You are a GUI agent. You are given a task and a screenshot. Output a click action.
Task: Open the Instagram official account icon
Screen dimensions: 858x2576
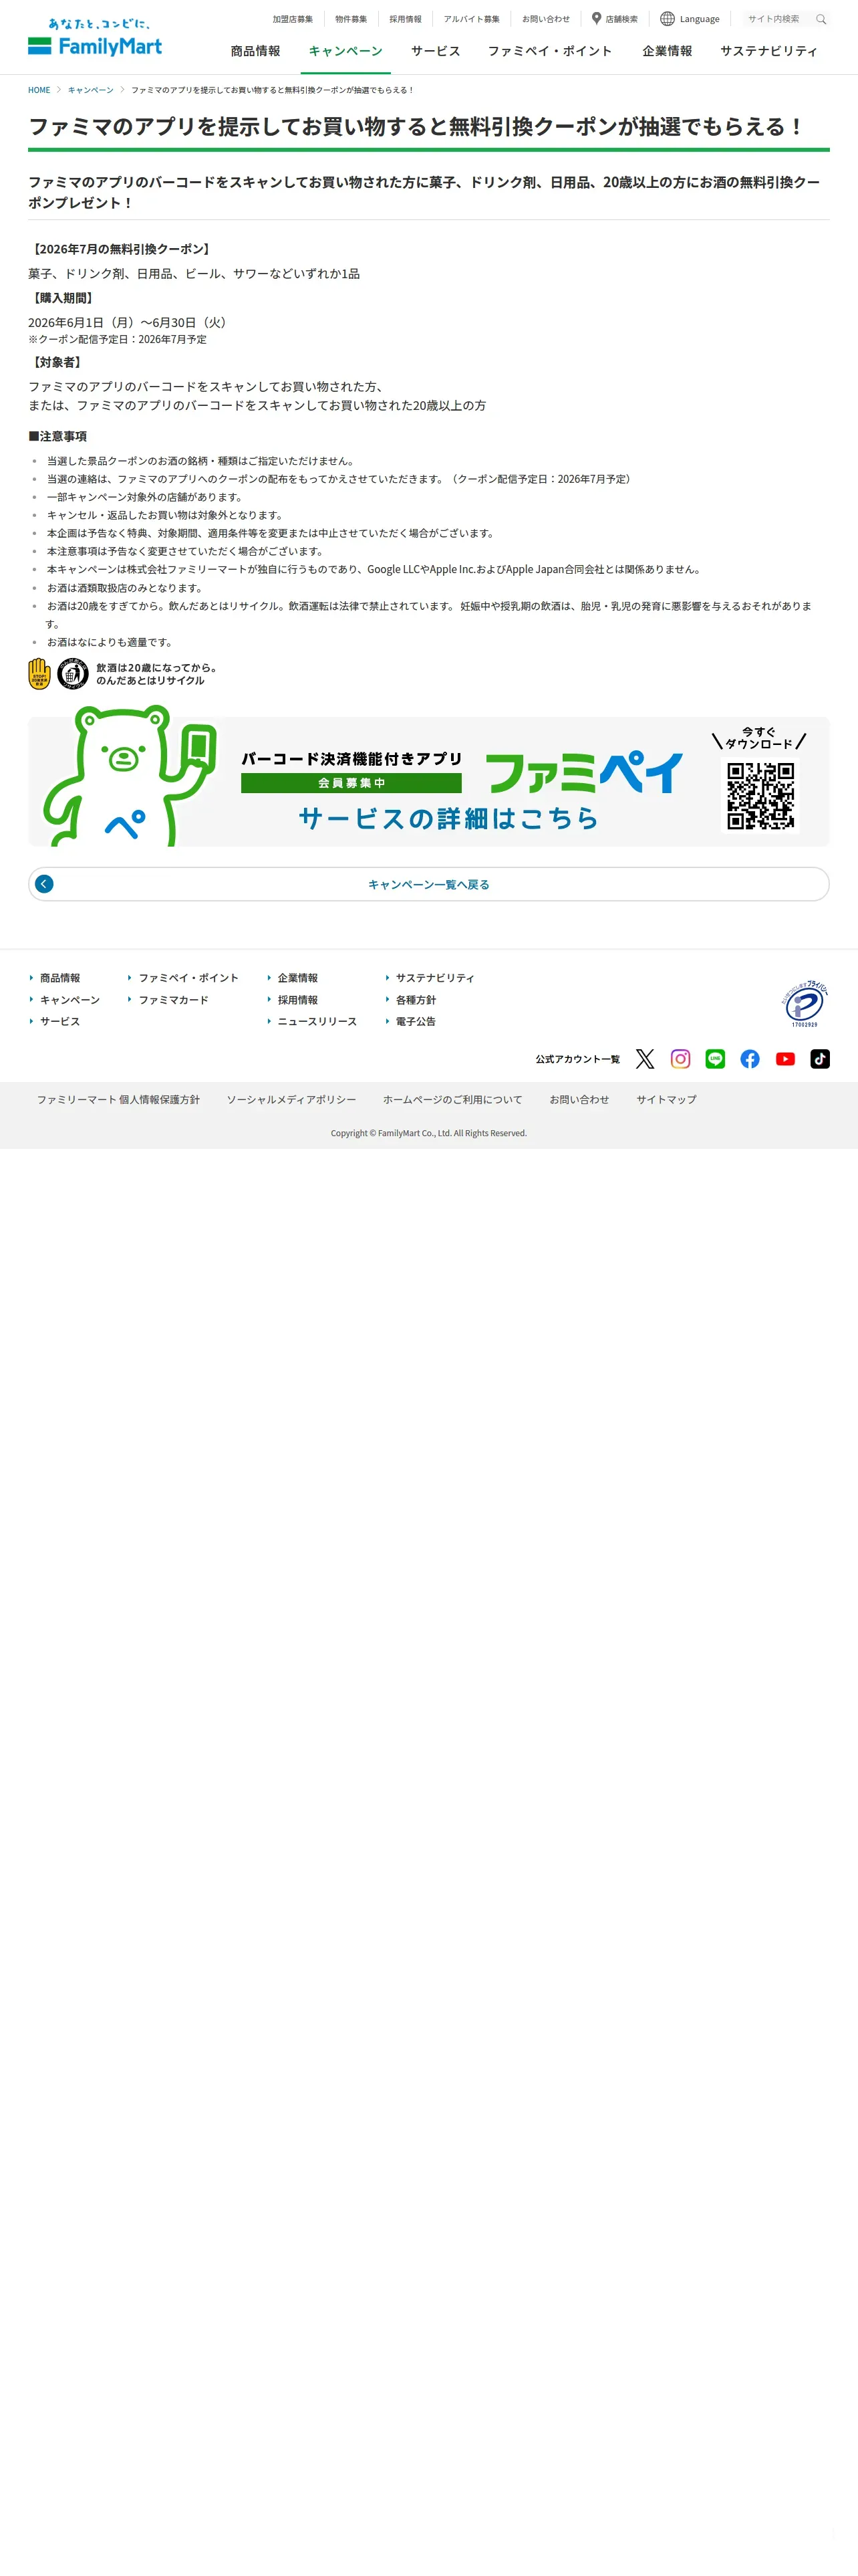tap(680, 1059)
